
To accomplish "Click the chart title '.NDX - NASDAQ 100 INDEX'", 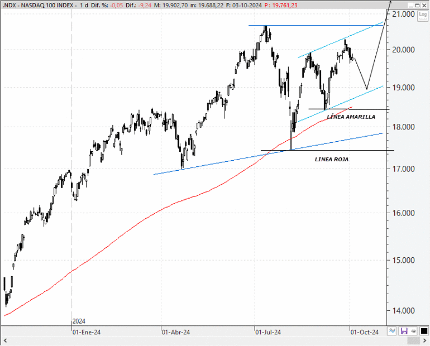I will (38, 5).
